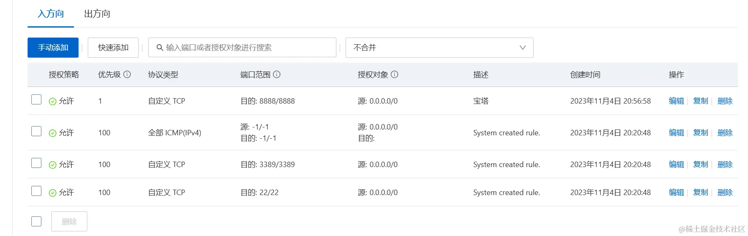Click the green allow icon in ICMP row
This screenshot has width=748, height=236.
tap(53, 133)
